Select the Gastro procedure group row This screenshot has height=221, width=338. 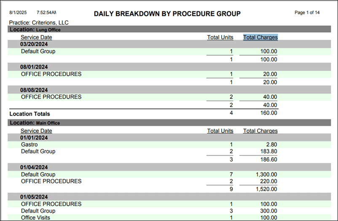coord(29,145)
